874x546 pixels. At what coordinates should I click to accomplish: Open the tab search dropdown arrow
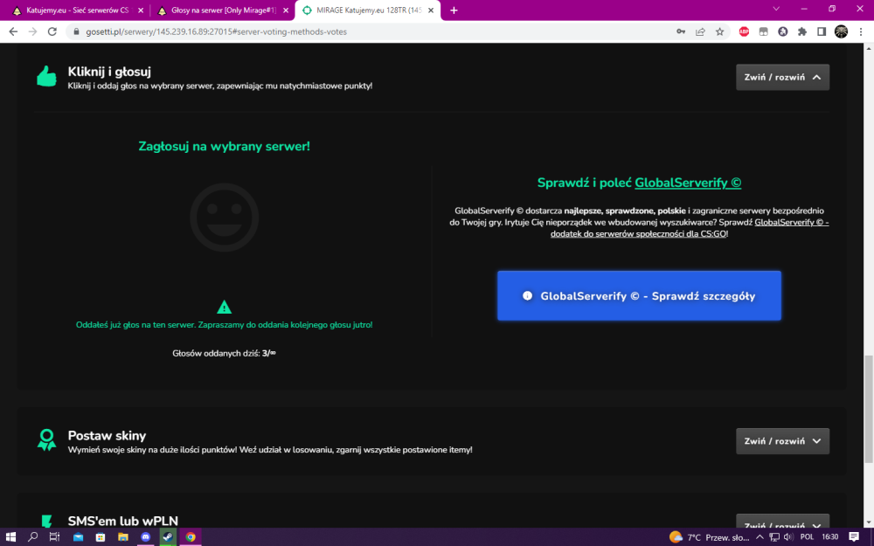point(776,9)
